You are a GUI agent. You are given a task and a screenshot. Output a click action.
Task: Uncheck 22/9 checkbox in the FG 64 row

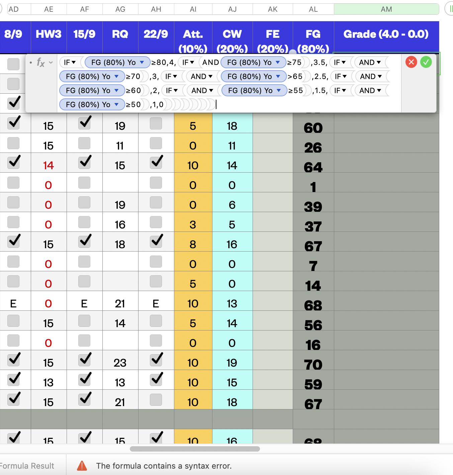tap(156, 162)
